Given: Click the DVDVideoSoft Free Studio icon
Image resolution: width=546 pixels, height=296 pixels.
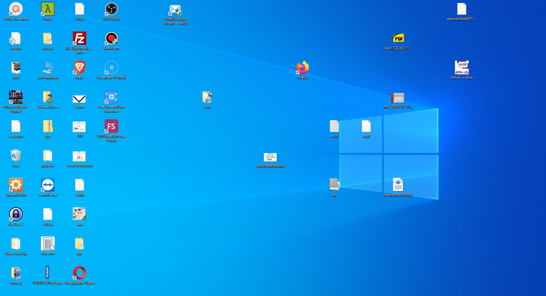Looking at the screenshot, I should pos(111,126).
